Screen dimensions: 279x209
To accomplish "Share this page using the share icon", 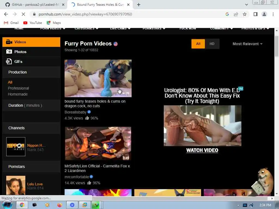I will coord(236,14).
